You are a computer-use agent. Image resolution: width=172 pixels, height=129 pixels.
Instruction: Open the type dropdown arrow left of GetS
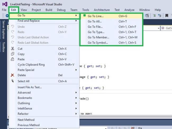click(x=159, y=28)
